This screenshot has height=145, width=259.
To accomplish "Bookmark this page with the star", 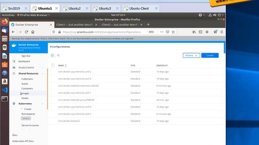I will coord(173,32).
